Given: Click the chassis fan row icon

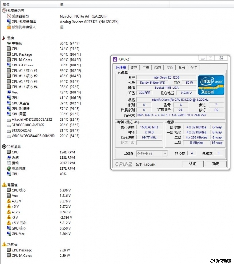Looking at the screenshot, I should 9,163.
